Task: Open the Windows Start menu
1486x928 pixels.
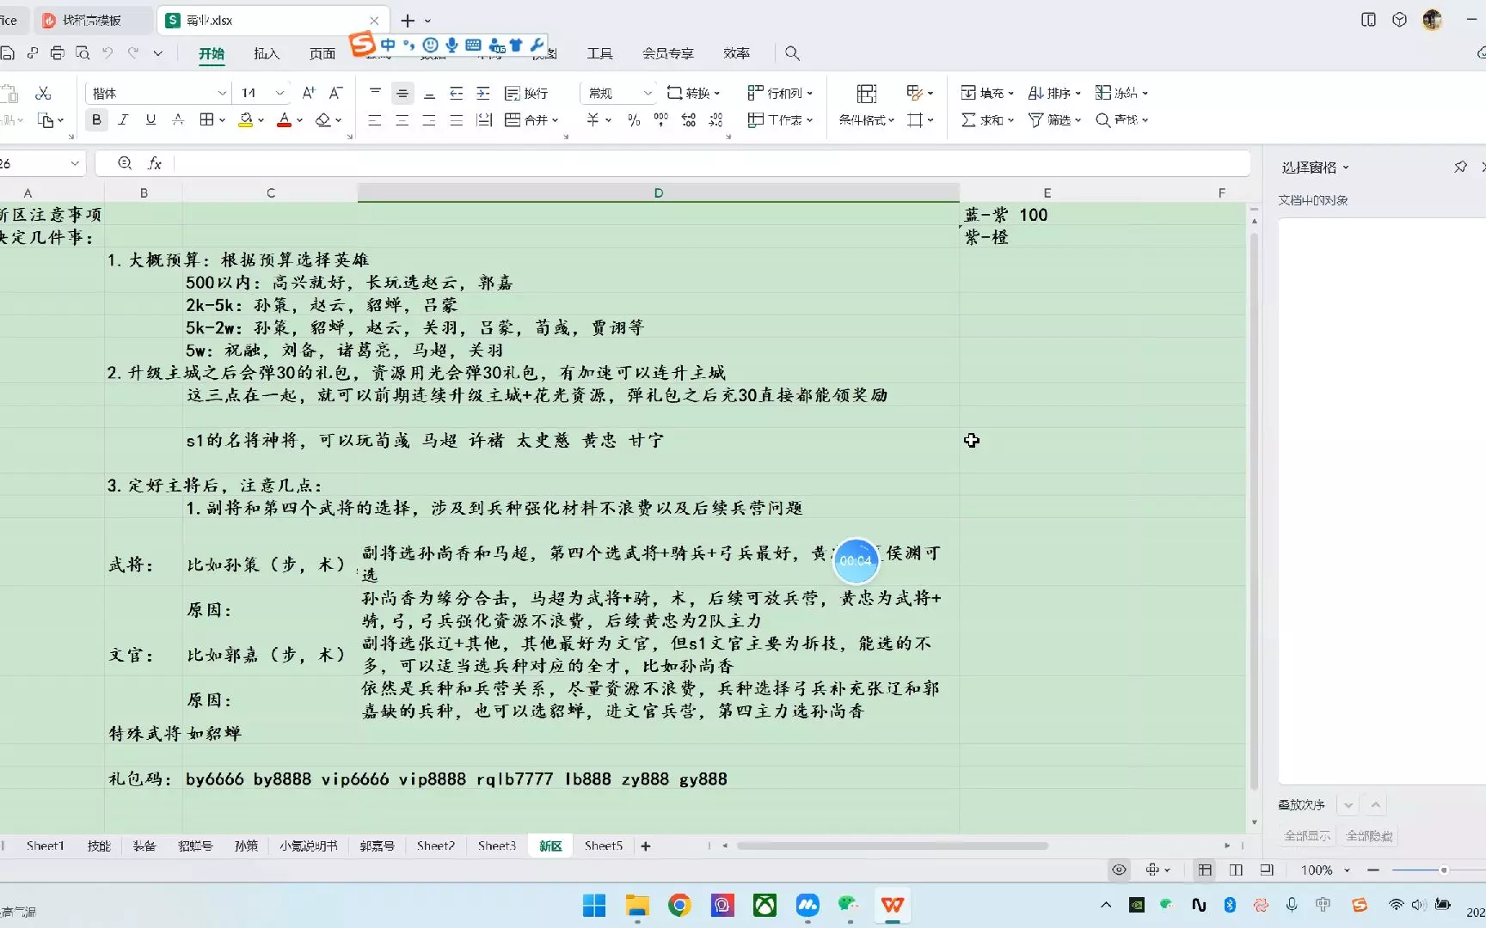Action: 594,906
